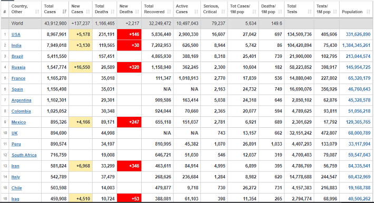The height and width of the screenshot is (203, 374).
Task: Open Iraq population link 40,506,262
Action: 359,199
